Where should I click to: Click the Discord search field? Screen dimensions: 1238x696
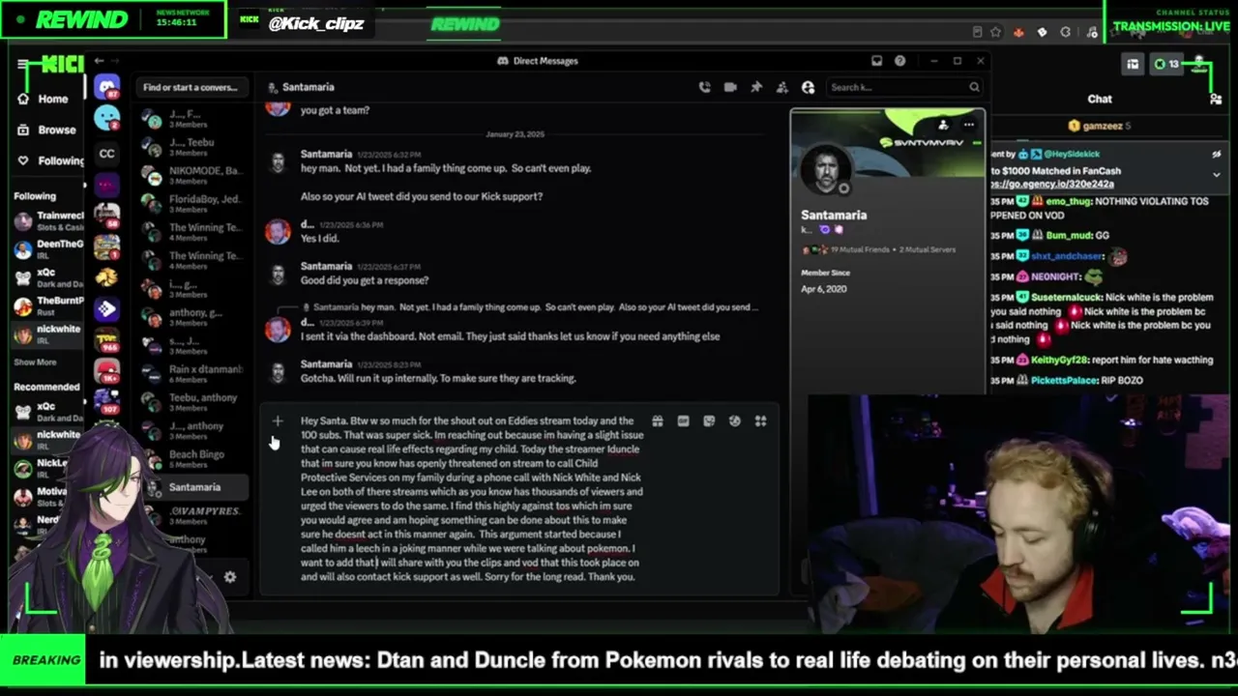903,87
